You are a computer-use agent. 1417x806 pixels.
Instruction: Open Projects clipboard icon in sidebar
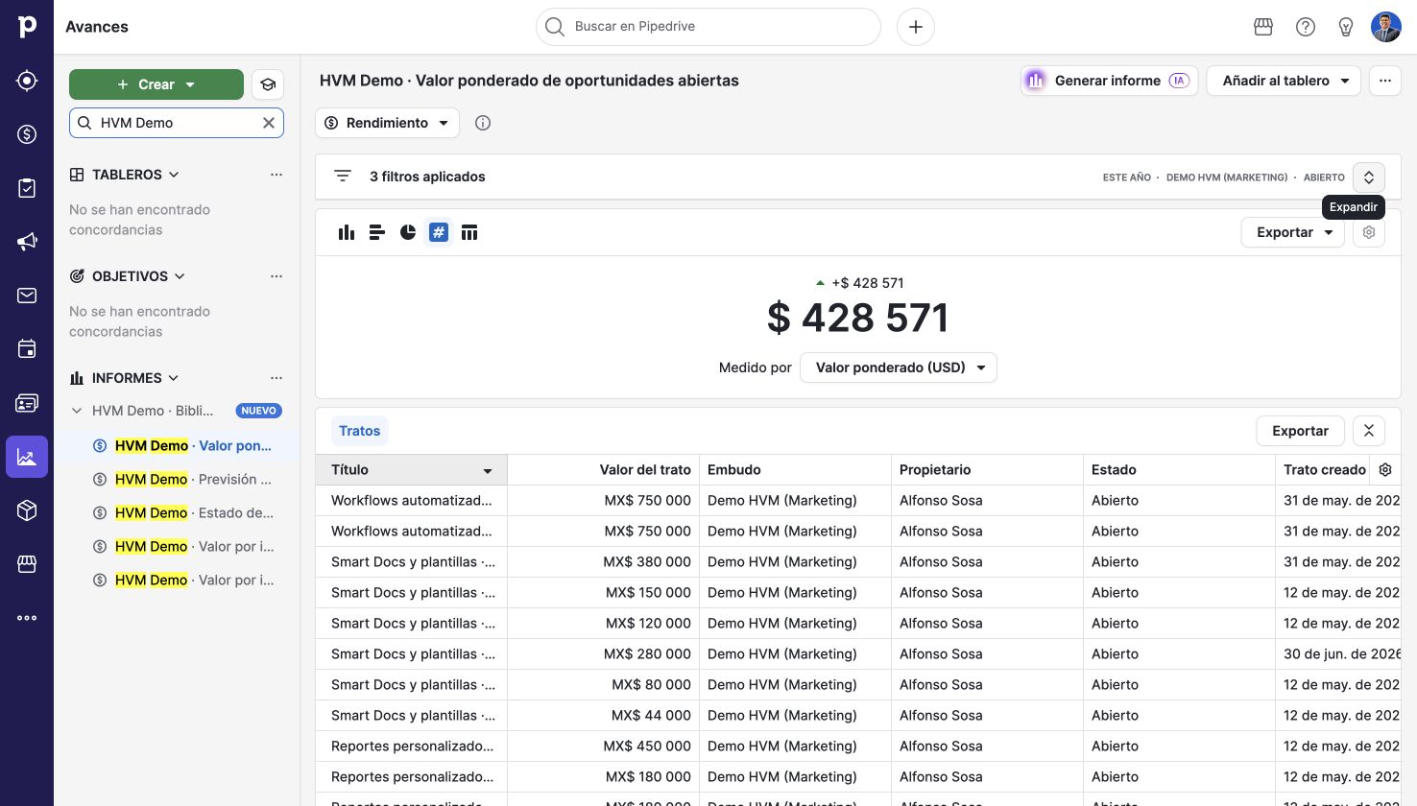(x=27, y=188)
